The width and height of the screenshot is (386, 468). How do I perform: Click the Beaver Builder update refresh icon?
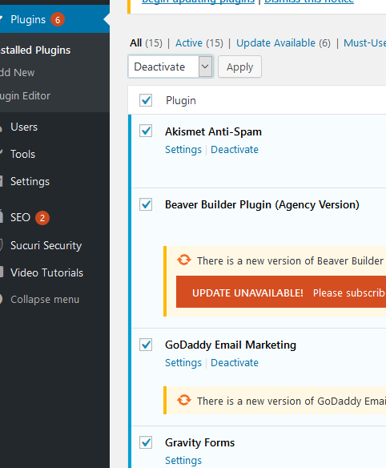coord(183,260)
